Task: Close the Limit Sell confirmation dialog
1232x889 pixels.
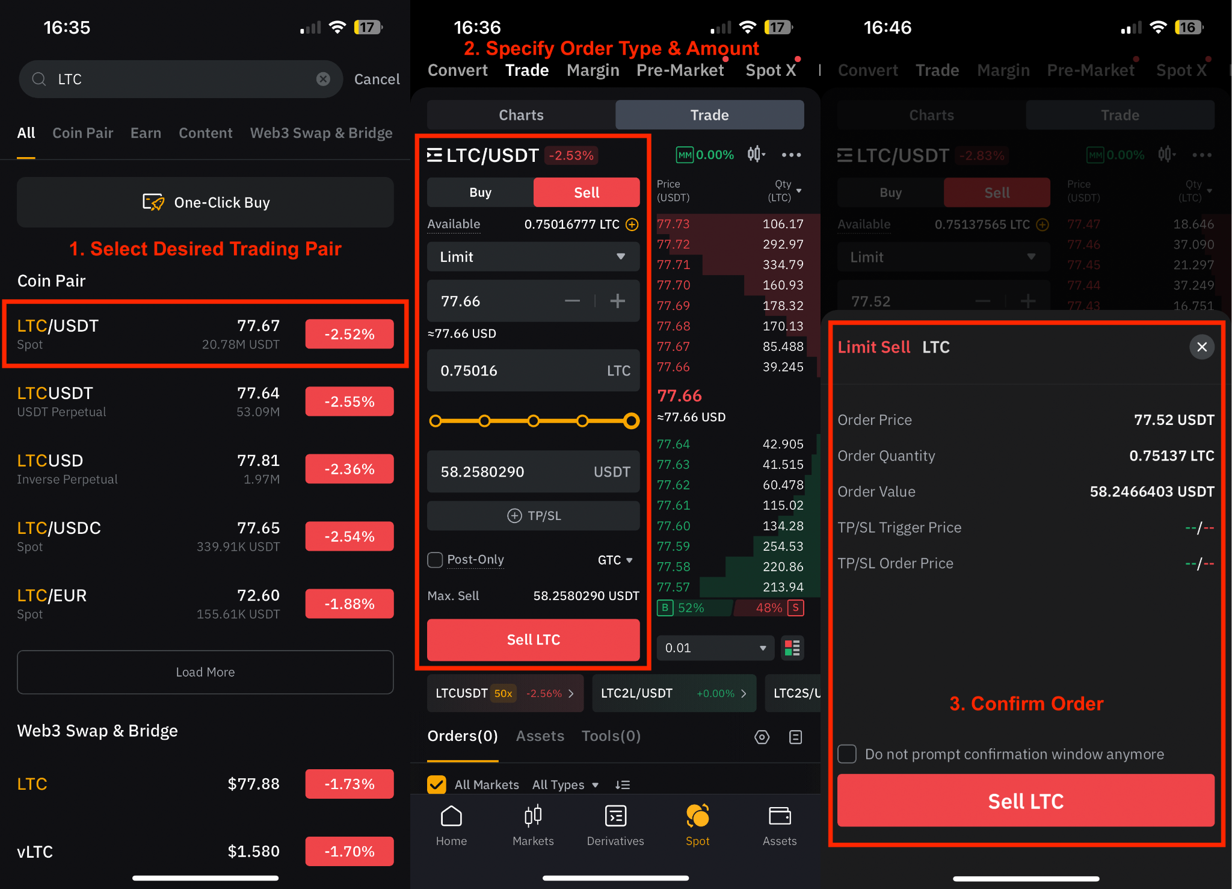Action: 1201,347
